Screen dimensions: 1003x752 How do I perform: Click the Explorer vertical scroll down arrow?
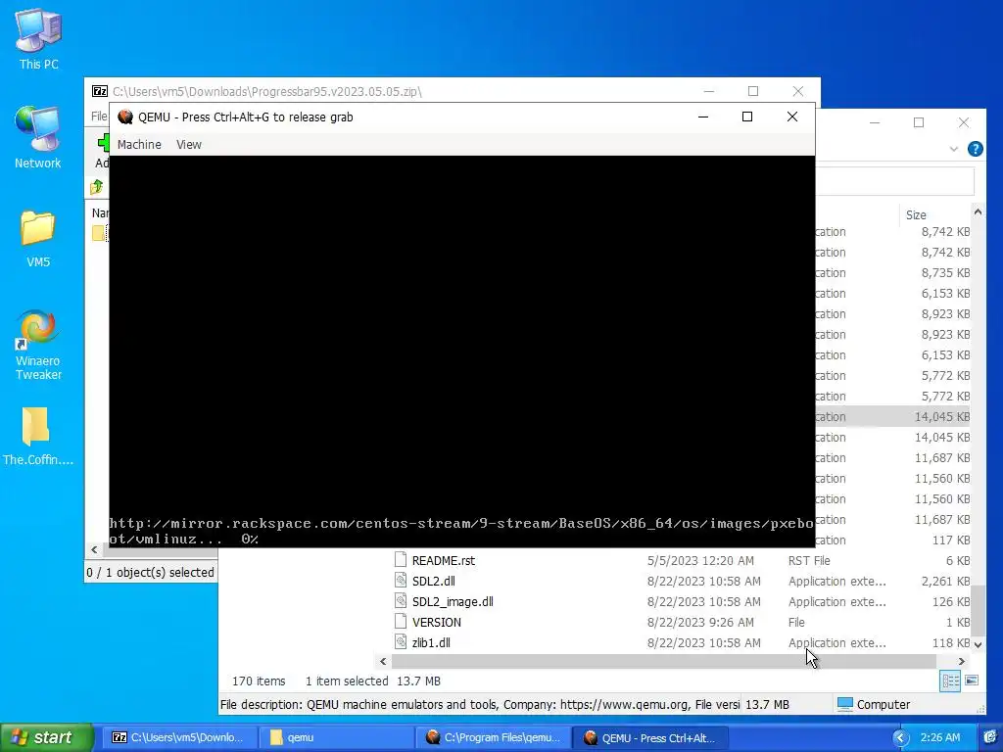click(978, 644)
